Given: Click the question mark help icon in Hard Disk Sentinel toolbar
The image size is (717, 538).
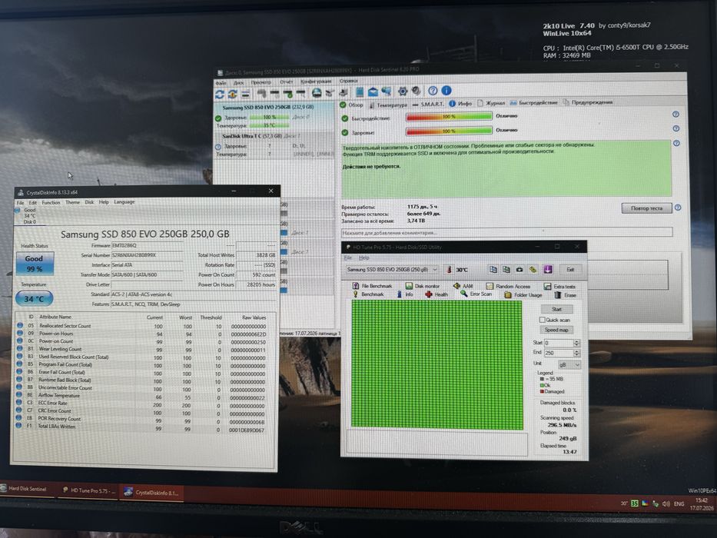Looking at the screenshot, I should pos(433,91).
